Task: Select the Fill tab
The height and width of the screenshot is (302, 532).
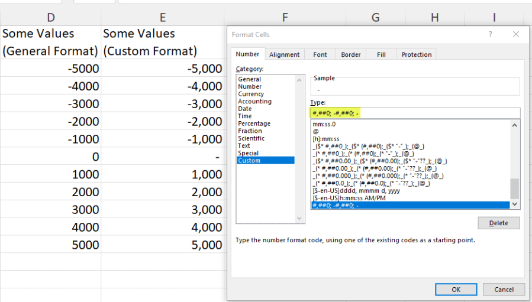Action: click(381, 54)
